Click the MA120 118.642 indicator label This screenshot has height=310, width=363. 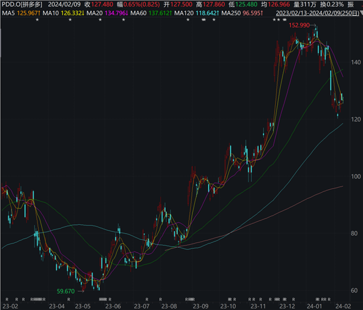[x=196, y=13]
